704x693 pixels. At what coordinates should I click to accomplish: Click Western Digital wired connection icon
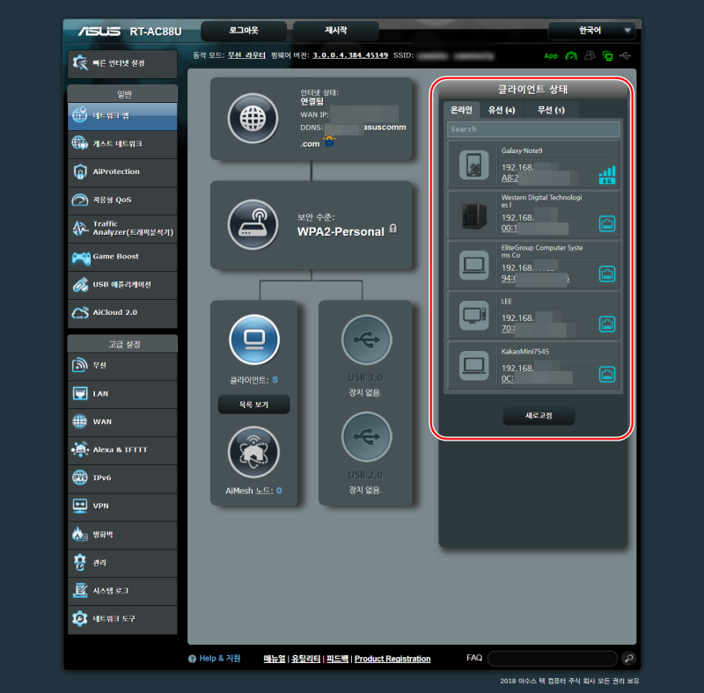tap(607, 223)
